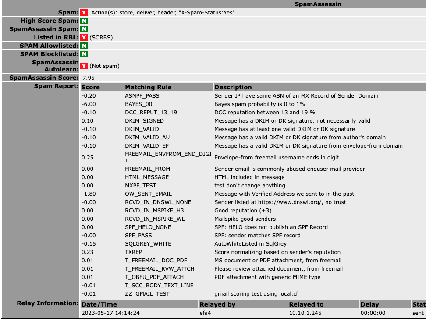Select the OW_SENT_EMAIL rule row
The image size is (426, 321).
pos(175,194)
